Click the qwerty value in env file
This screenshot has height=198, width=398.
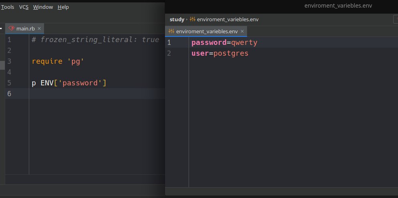244,42
